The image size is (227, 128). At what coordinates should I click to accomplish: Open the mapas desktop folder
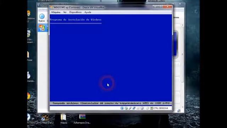[64, 119]
